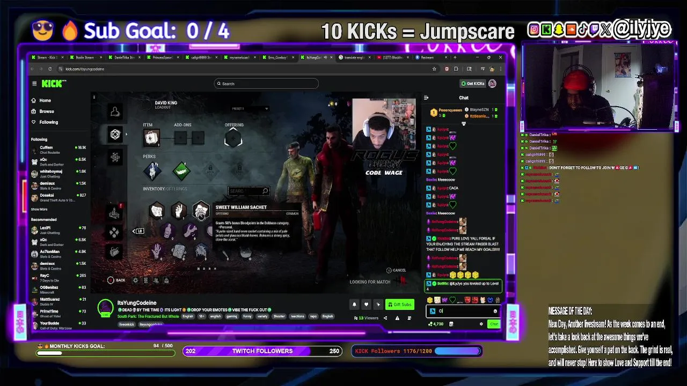Open a new browser tab

[x=455, y=57]
